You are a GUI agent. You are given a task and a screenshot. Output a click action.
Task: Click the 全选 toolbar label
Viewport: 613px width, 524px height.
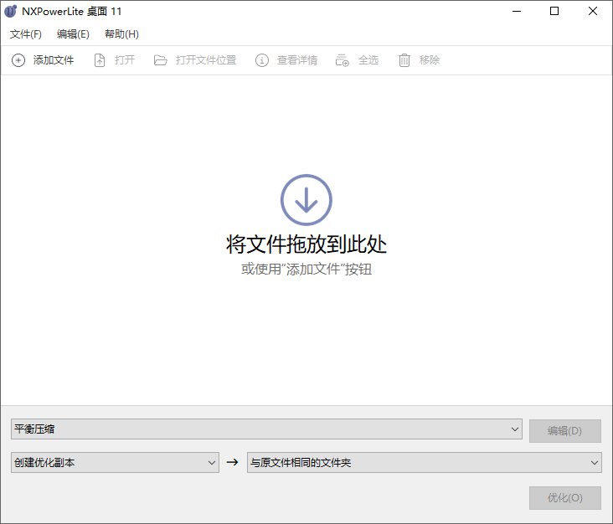coord(368,60)
